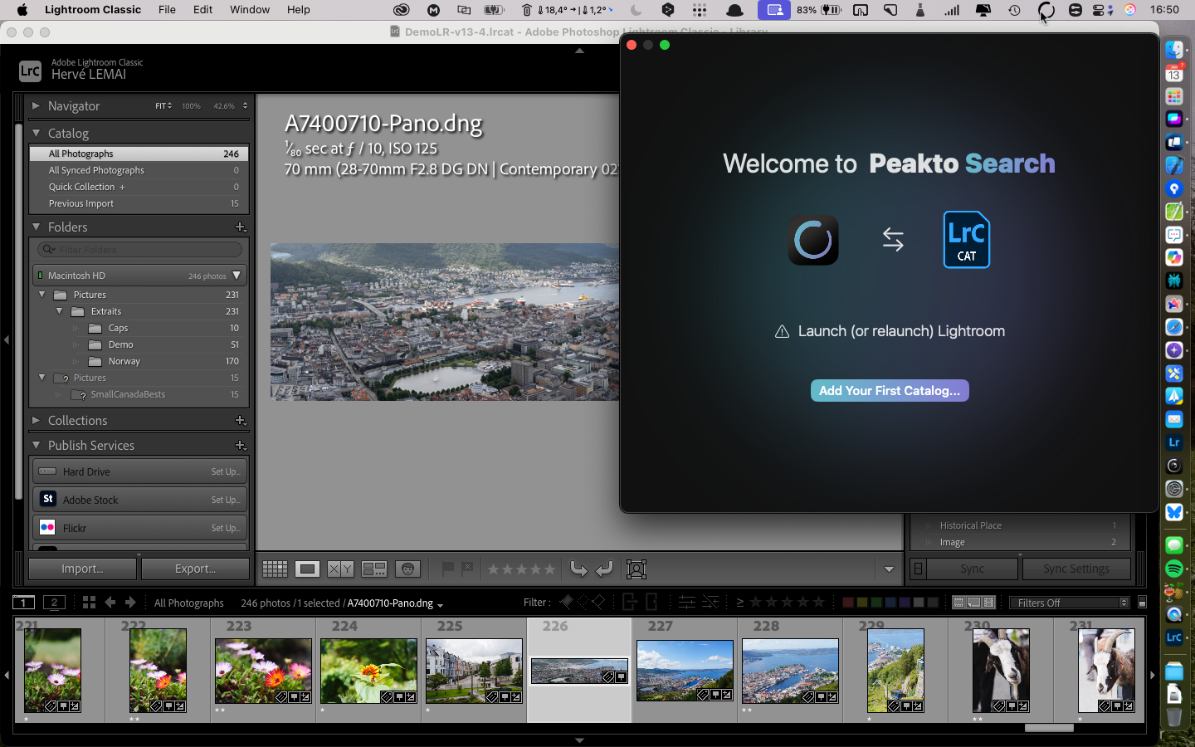
Task: Toggle the master photos kind filter
Action: pos(959,603)
